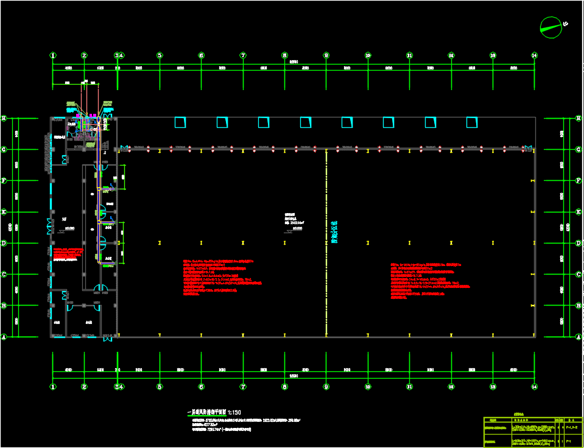
Task: Click axis bubble D on the left side
Action: tap(4, 243)
